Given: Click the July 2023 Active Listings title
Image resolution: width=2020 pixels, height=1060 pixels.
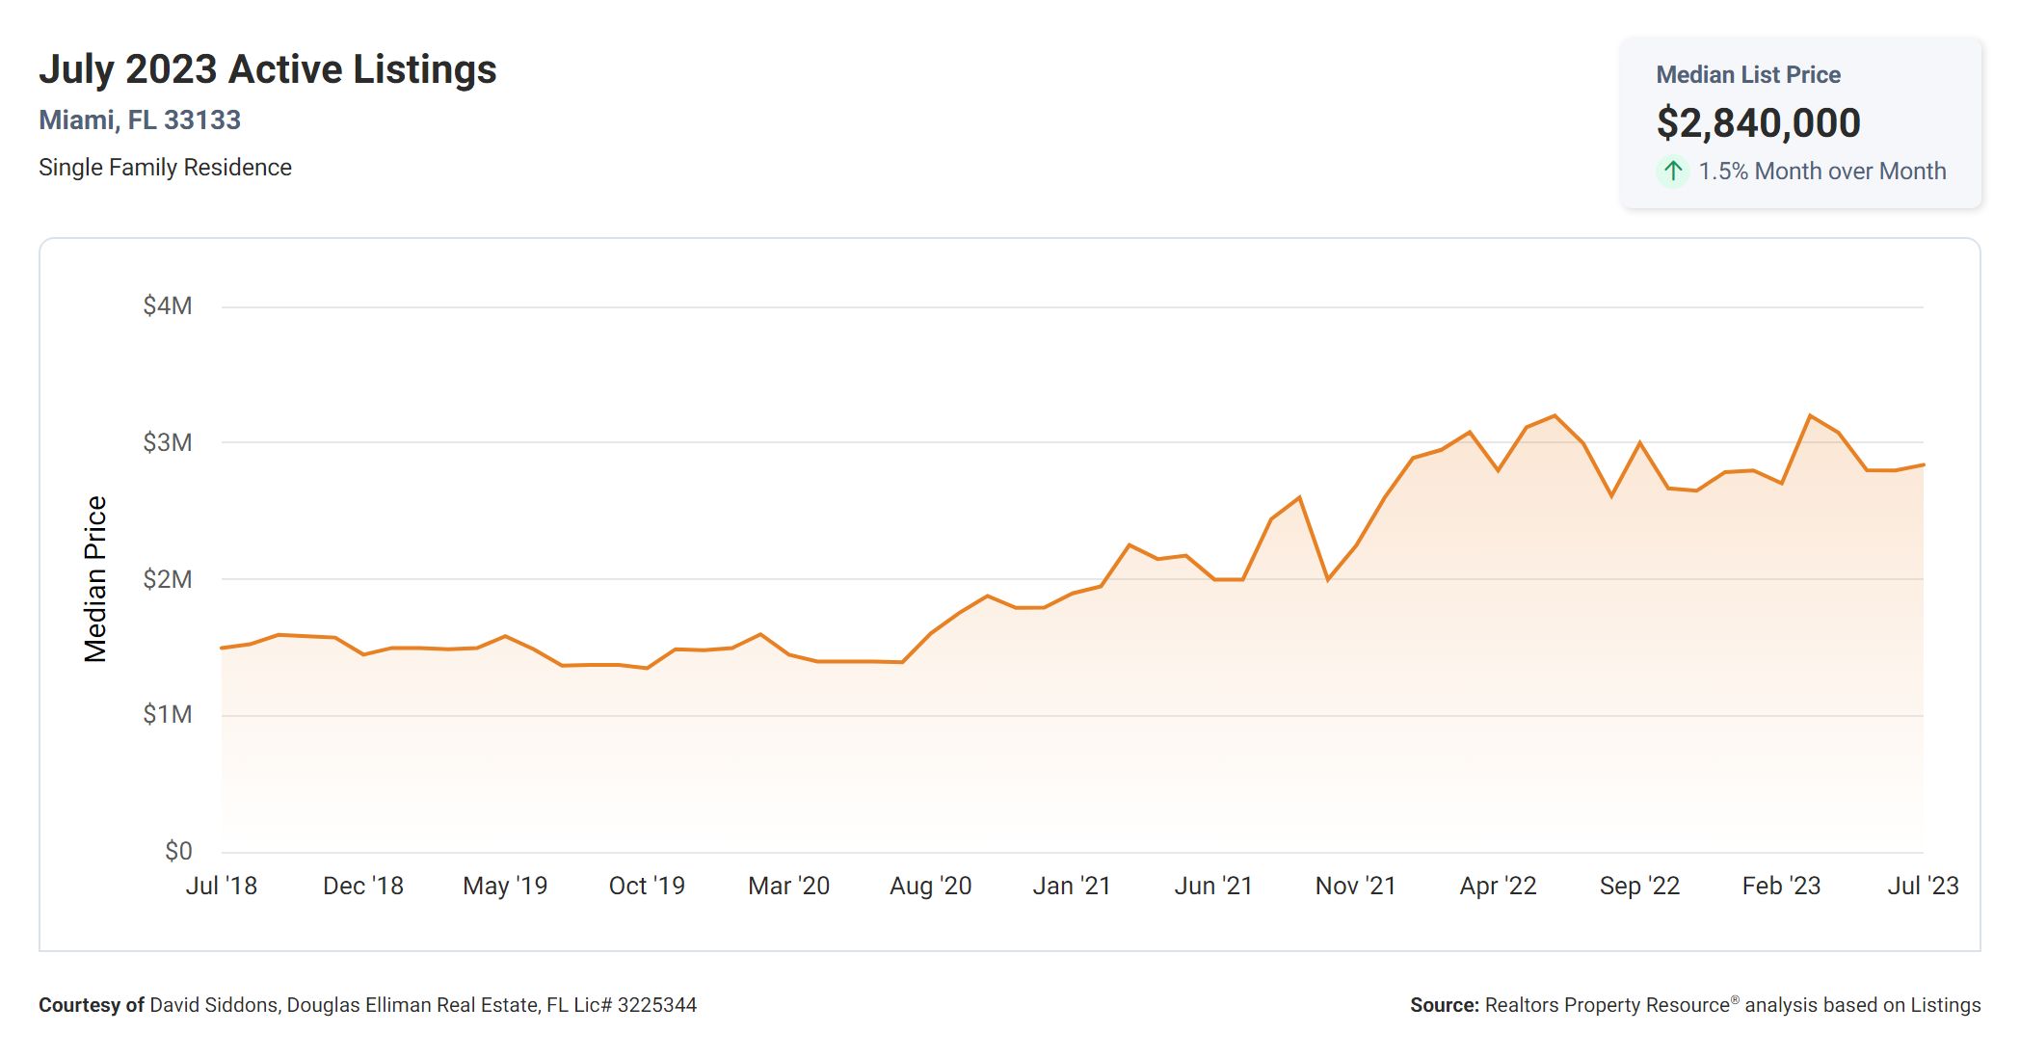Looking at the screenshot, I should (268, 69).
